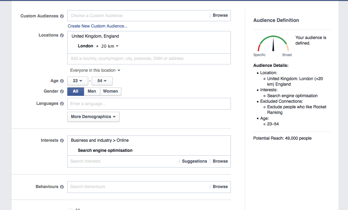
Task: Click the audience definition gauge meter
Action: click(x=273, y=44)
